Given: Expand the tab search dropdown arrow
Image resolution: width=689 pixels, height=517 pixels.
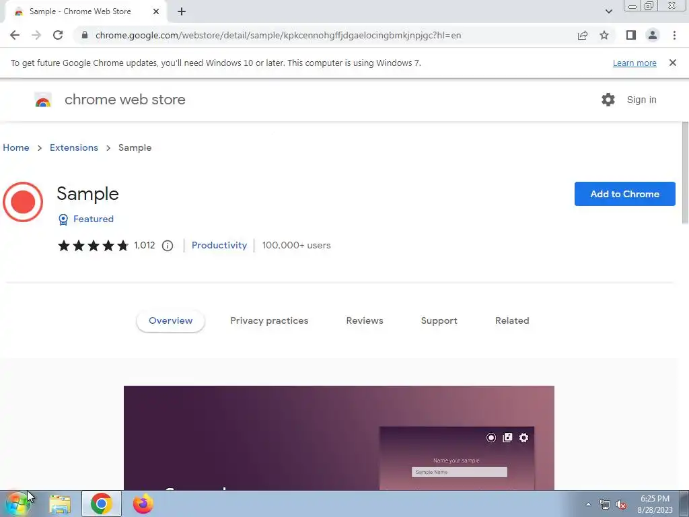Looking at the screenshot, I should (608, 11).
